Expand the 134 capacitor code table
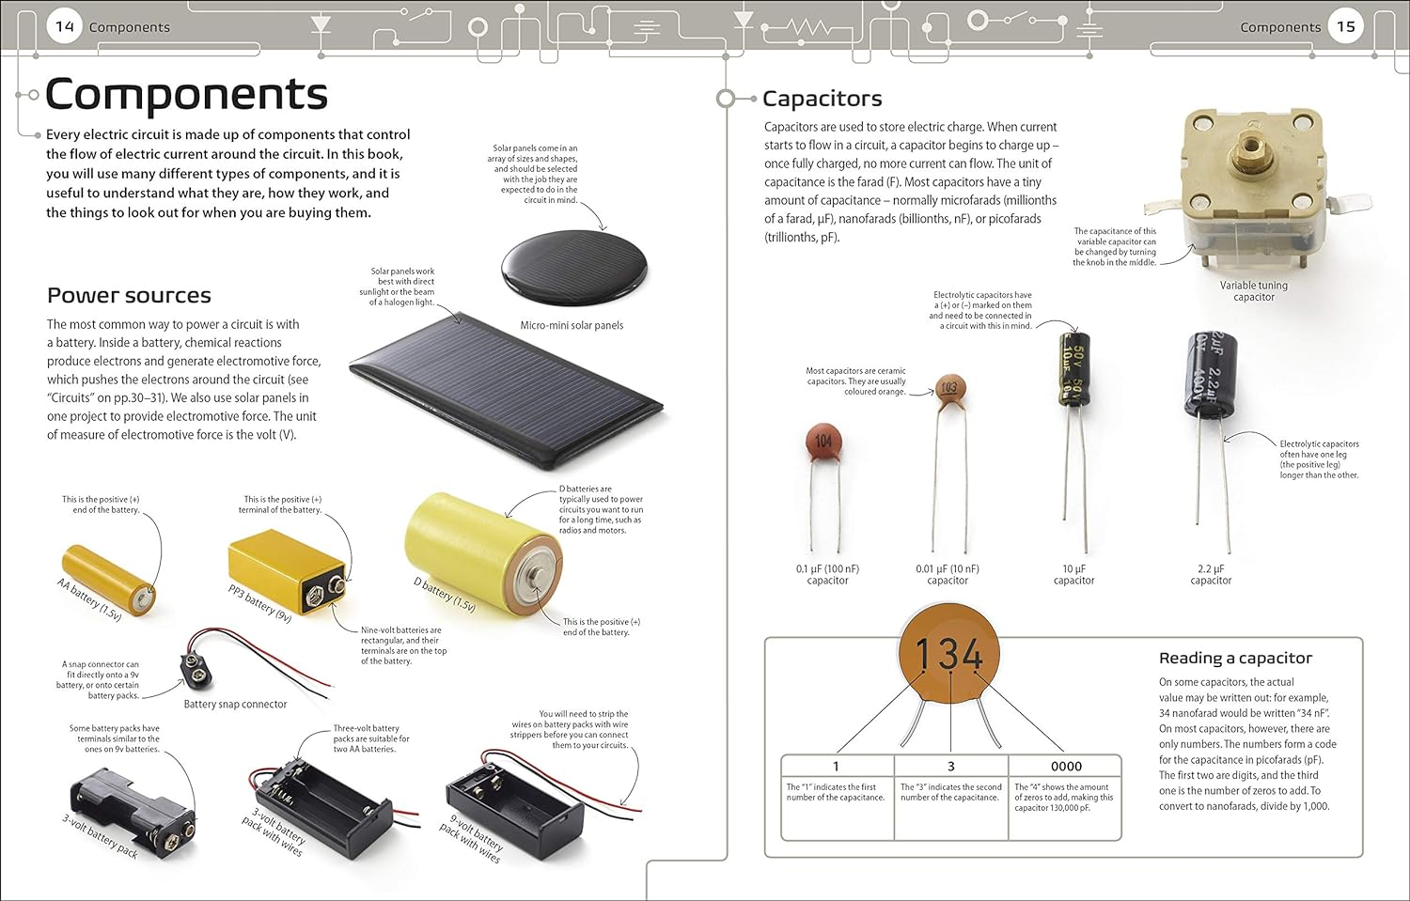Image resolution: width=1410 pixels, height=901 pixels. [949, 798]
